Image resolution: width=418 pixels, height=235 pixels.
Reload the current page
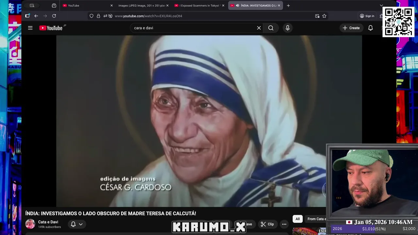coord(54,16)
